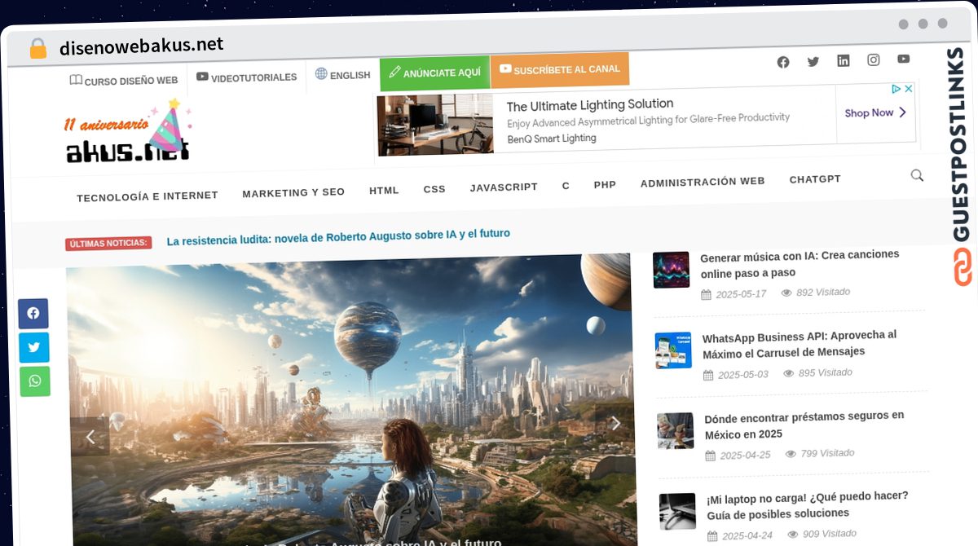The width and height of the screenshot is (978, 546).
Task: Click the Últimas Noticias label
Action: point(108,243)
